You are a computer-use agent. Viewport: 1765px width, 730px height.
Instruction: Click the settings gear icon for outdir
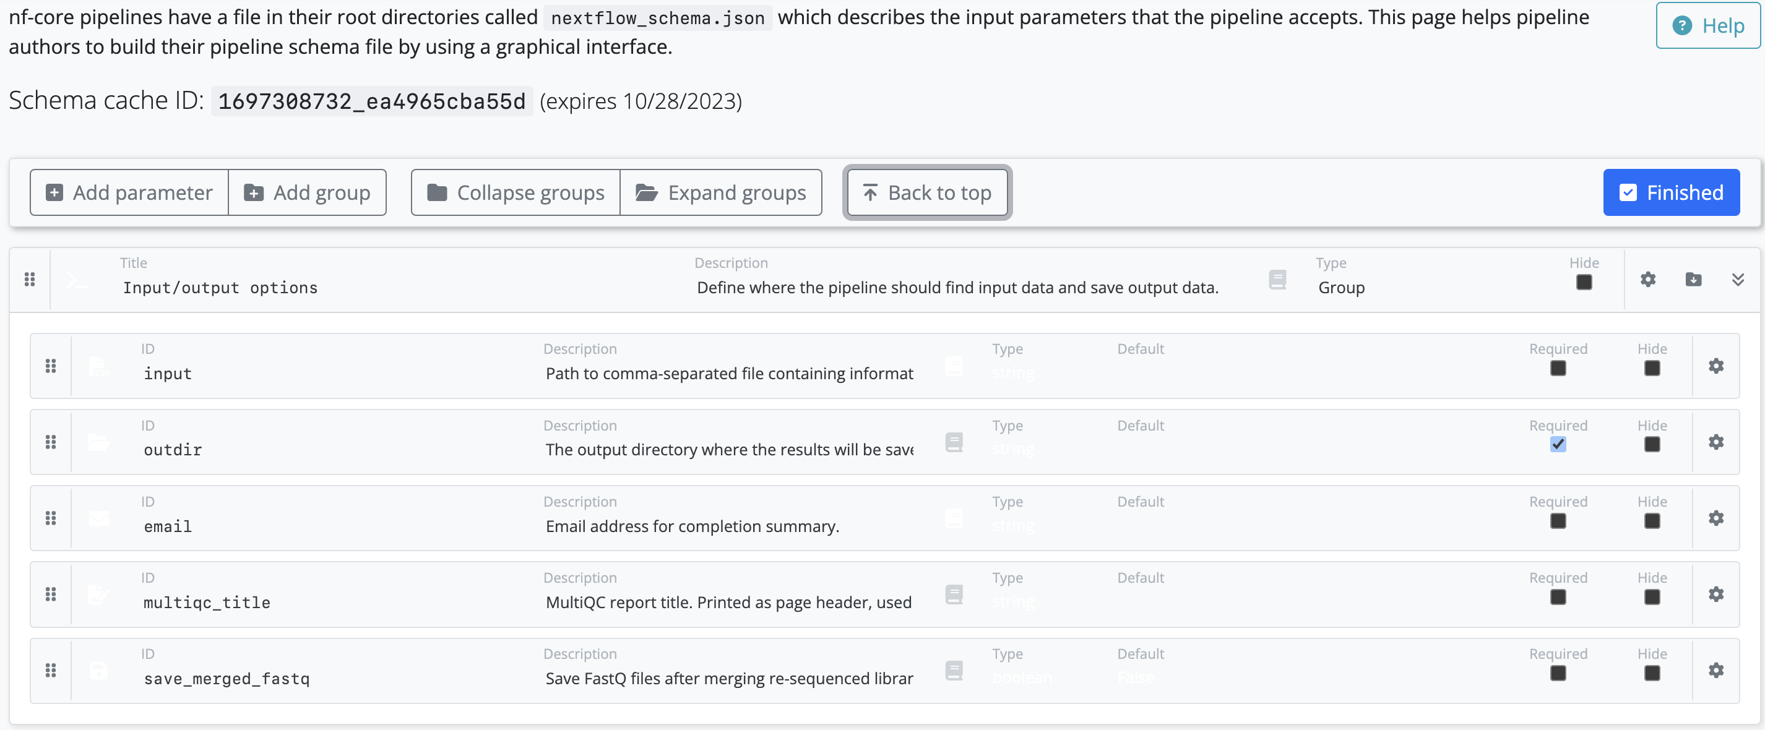pos(1717,442)
